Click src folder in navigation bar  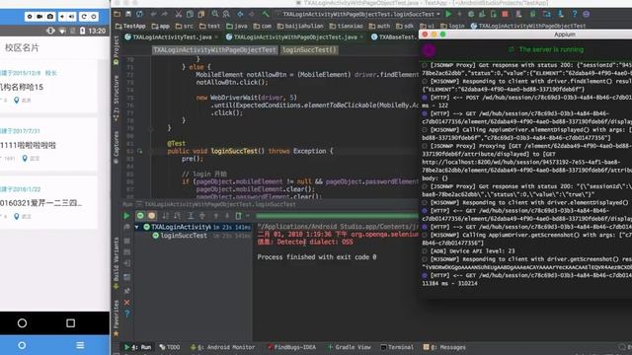coord(185,27)
